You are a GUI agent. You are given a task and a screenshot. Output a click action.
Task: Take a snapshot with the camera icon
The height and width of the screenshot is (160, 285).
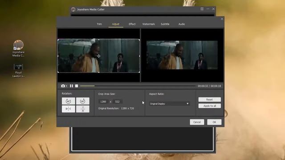tap(63, 86)
